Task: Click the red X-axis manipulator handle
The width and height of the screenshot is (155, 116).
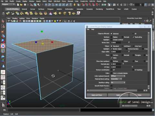Action: tap(52, 42)
